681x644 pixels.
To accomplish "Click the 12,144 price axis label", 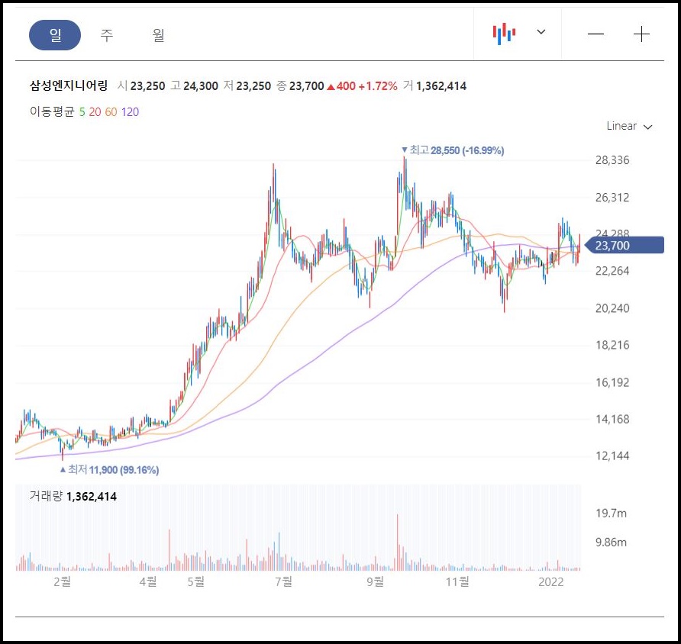I will (x=612, y=456).
